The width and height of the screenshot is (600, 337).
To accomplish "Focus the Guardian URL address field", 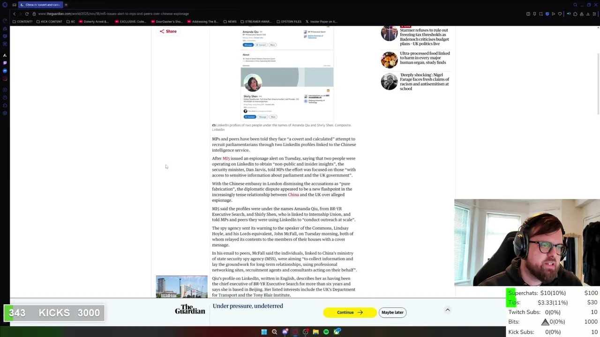I will coord(112,14).
